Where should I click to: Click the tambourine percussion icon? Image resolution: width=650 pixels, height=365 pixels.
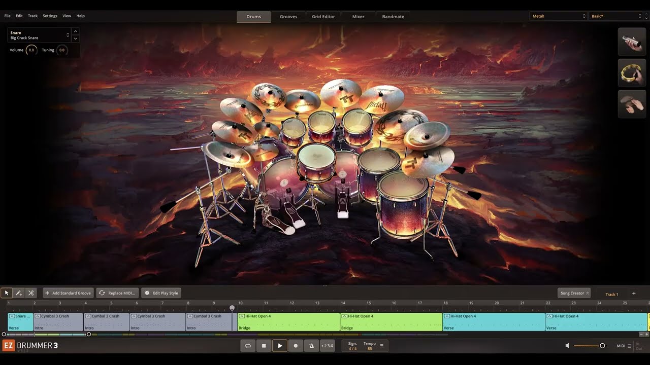(x=632, y=73)
